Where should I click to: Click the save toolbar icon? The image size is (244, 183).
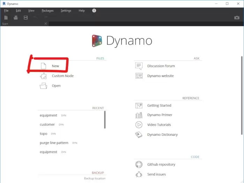click(x=25, y=18)
